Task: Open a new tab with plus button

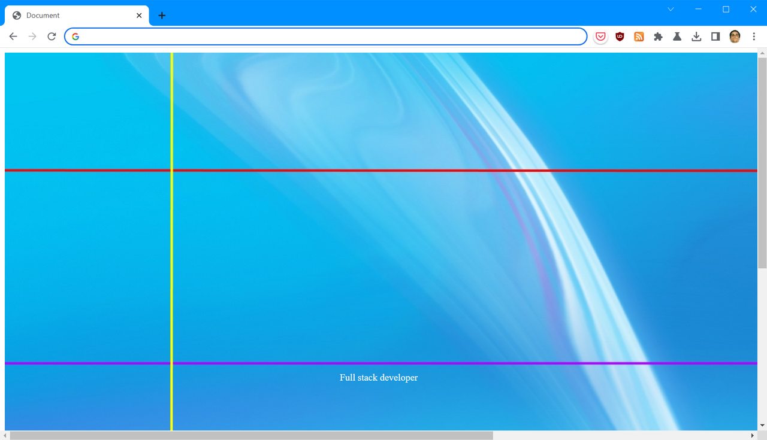Action: pos(162,16)
